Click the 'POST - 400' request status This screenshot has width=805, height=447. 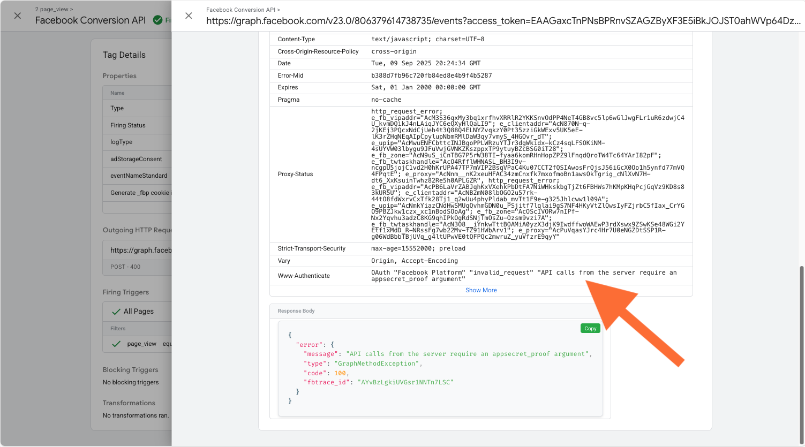click(x=125, y=267)
